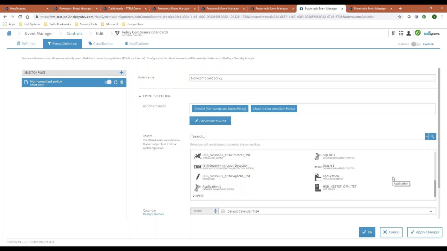
Task: Click the home icon beside Event Manager
Action: click(x=9, y=33)
